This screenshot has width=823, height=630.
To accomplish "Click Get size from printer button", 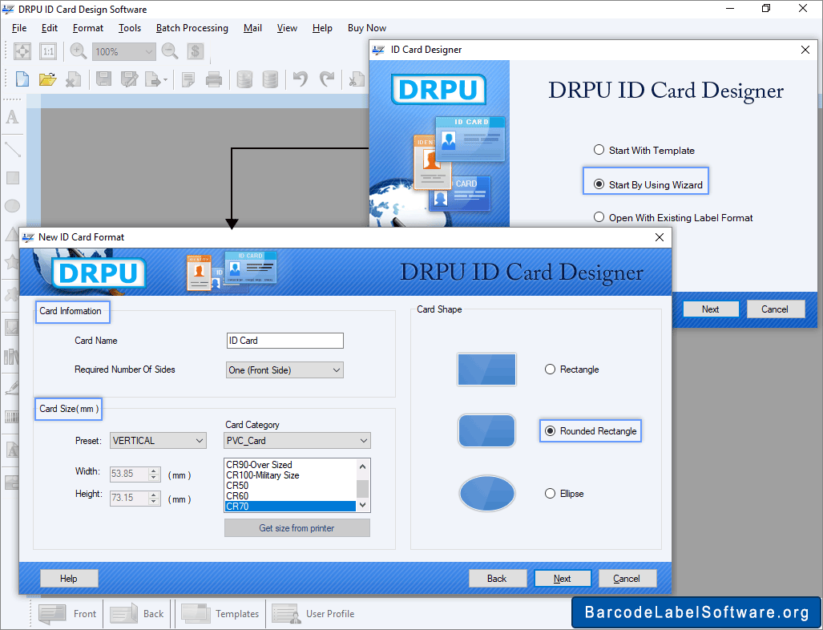I will (x=297, y=527).
